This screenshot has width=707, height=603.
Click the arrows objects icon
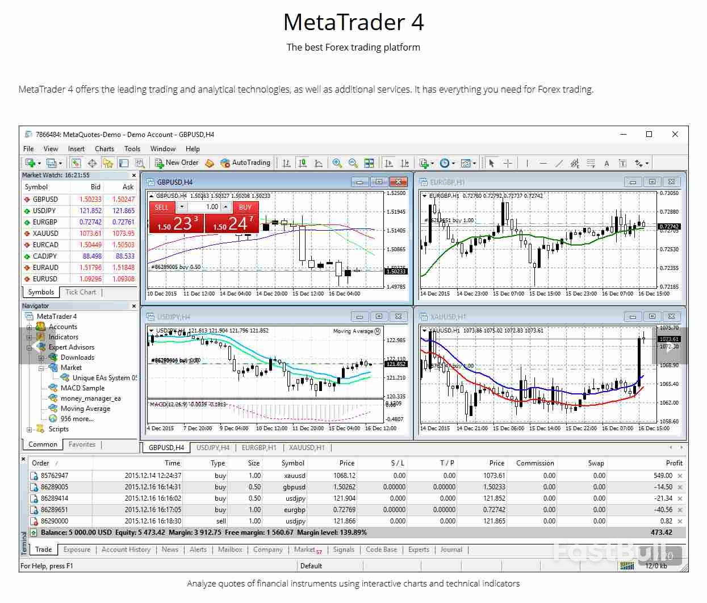coord(639,163)
